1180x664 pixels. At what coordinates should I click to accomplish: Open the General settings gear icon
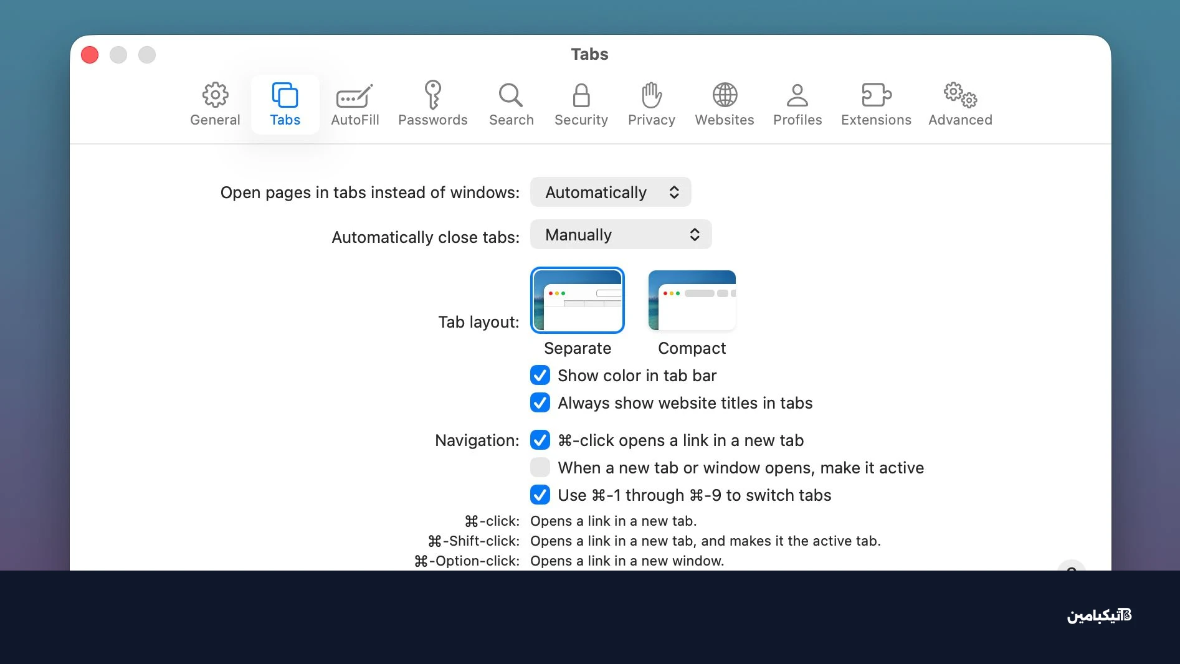(x=215, y=104)
